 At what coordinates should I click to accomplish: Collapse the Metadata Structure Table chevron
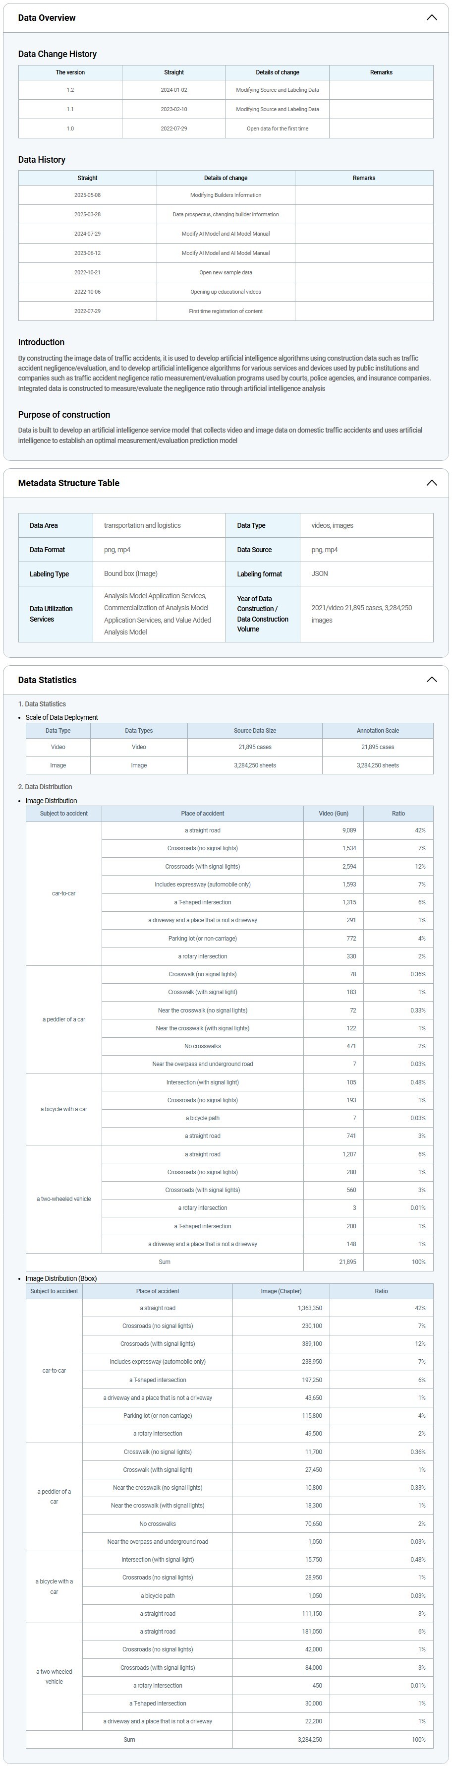431,483
